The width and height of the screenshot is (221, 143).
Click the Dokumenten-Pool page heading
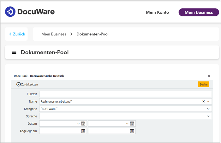pos(45,52)
